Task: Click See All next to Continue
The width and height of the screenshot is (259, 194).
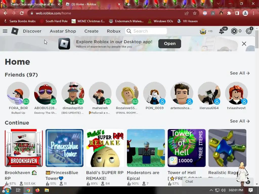Action: click(240, 121)
